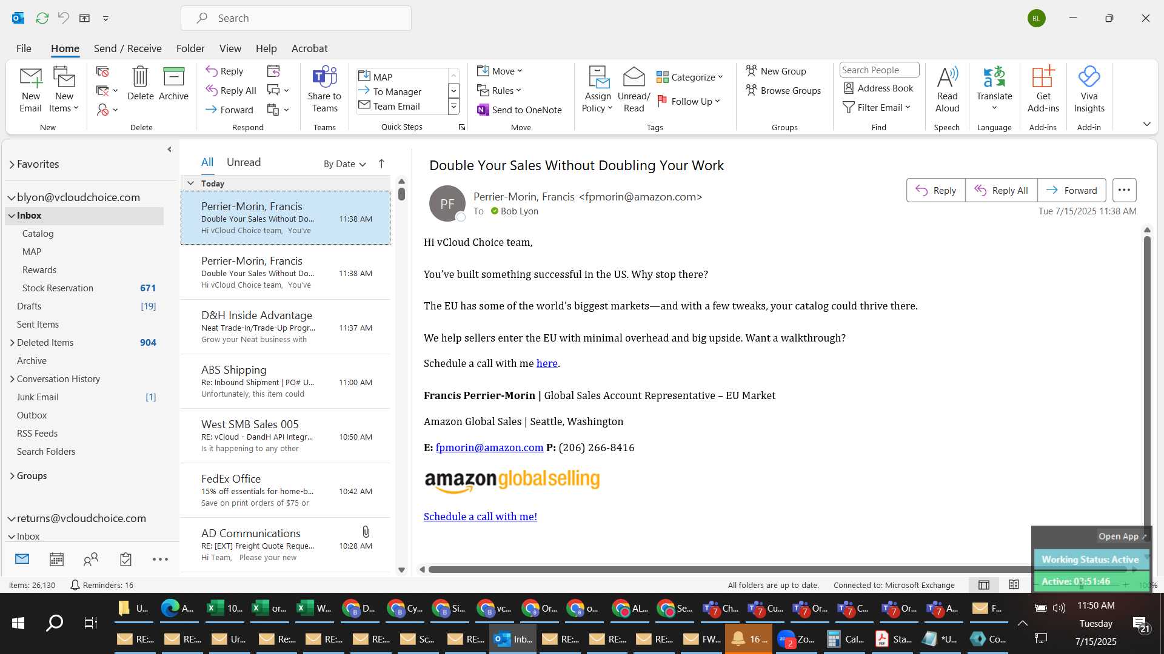Click the Unread/Read envelope icon

tap(634, 90)
